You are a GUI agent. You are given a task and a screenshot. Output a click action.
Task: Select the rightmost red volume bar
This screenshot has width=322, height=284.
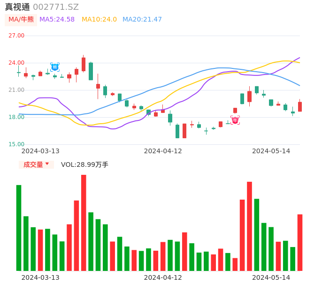300,242
